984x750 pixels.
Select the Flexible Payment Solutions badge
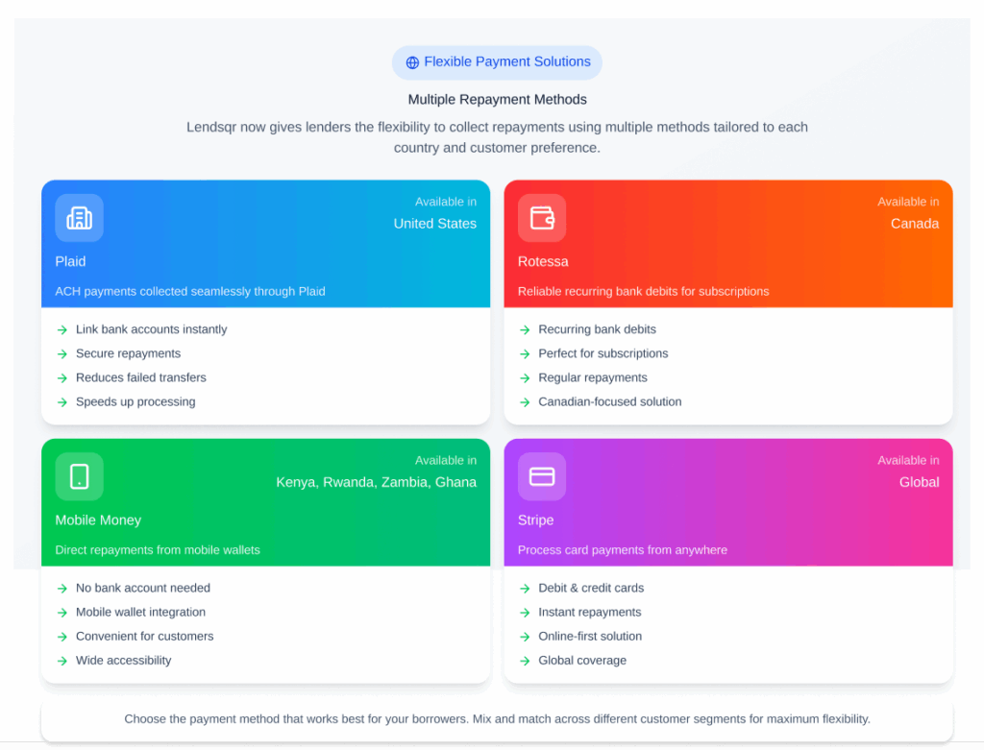(497, 62)
